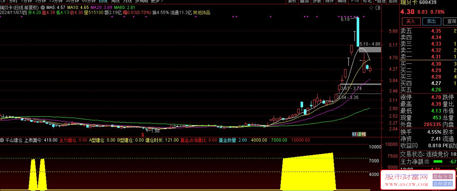Click stock name 瑞贝卡 in quote panel

[409, 3]
